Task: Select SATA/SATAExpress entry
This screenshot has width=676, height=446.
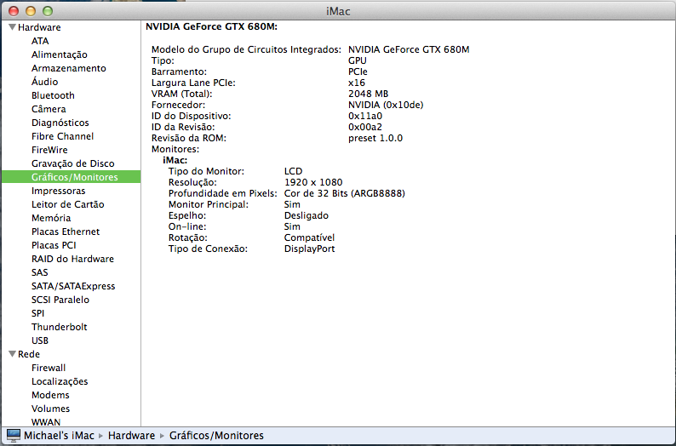Action: tap(73, 286)
